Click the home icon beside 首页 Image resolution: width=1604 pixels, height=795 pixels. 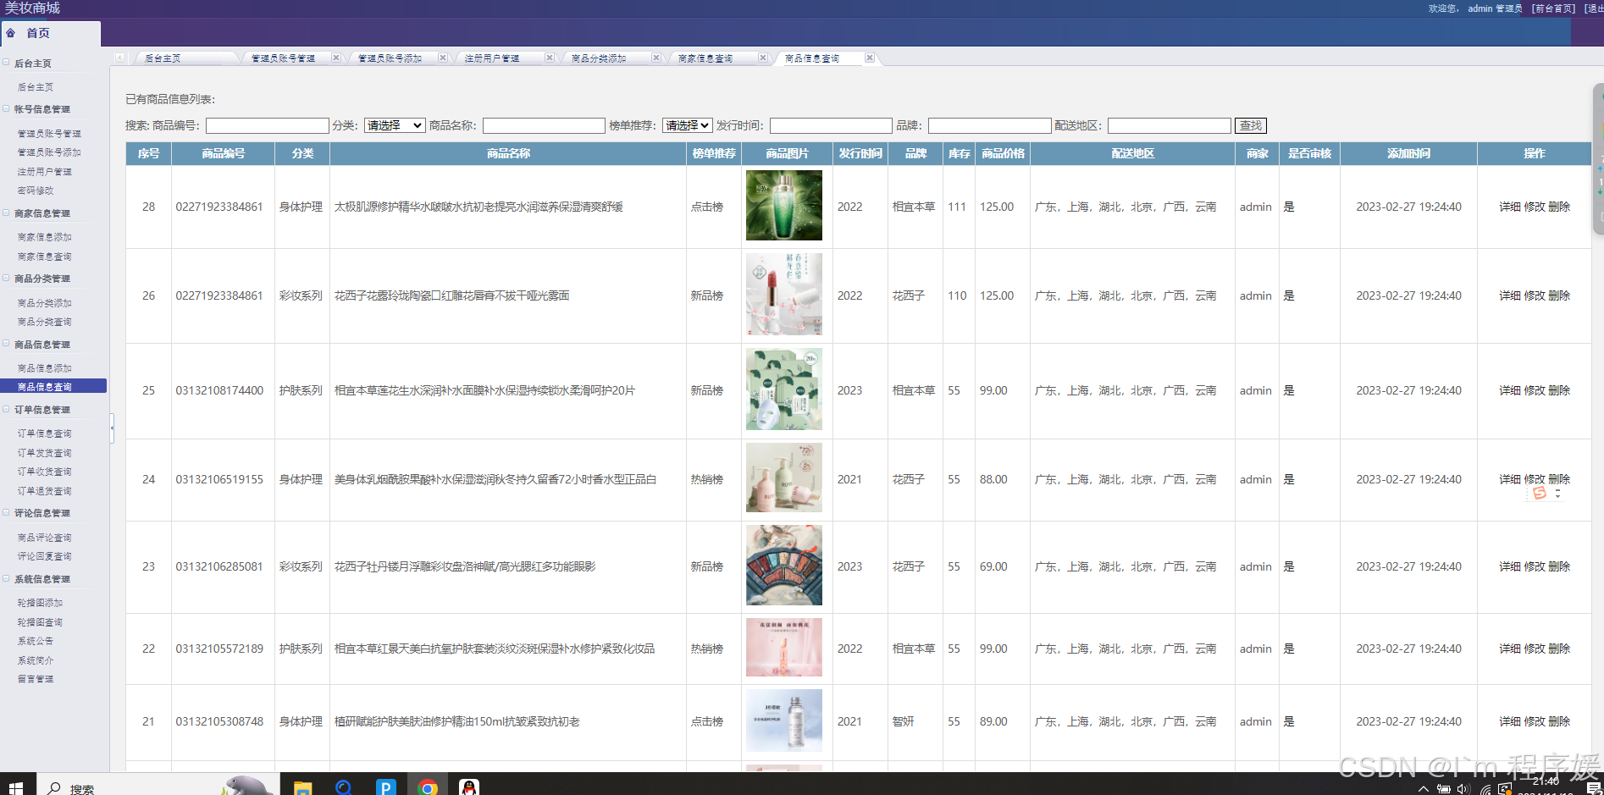click(x=10, y=34)
